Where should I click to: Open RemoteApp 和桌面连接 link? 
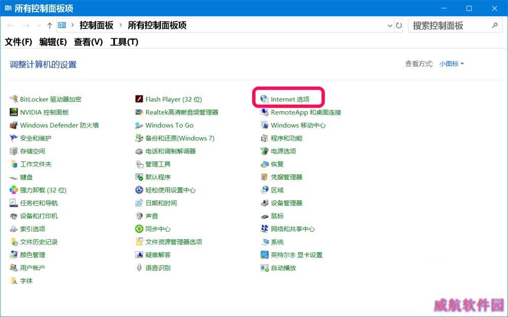pos(306,112)
